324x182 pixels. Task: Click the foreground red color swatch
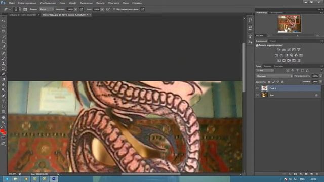click(x=2, y=131)
